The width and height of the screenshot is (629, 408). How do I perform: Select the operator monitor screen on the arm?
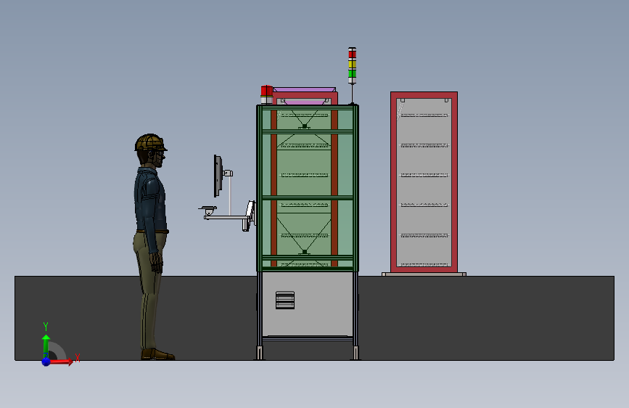218,176
